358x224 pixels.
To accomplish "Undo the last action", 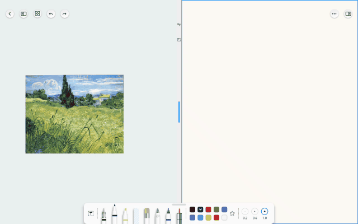I will coord(51,13).
